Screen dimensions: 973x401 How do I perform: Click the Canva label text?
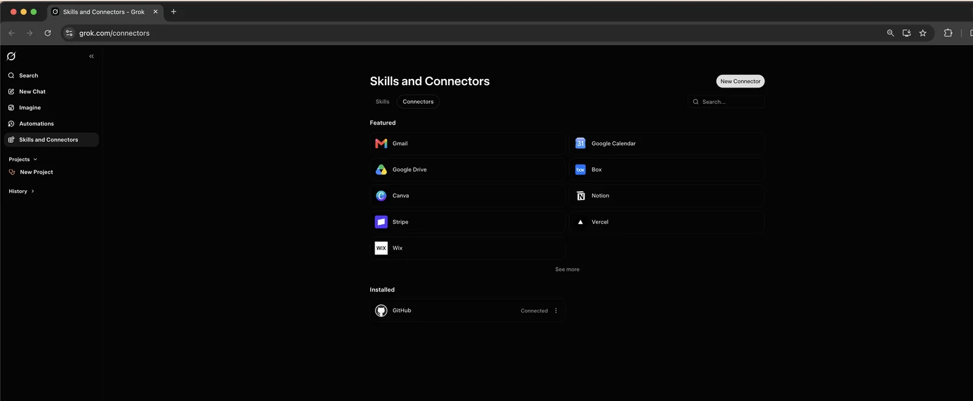[401, 196]
